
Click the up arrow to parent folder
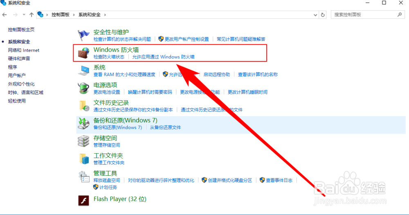pos(31,15)
